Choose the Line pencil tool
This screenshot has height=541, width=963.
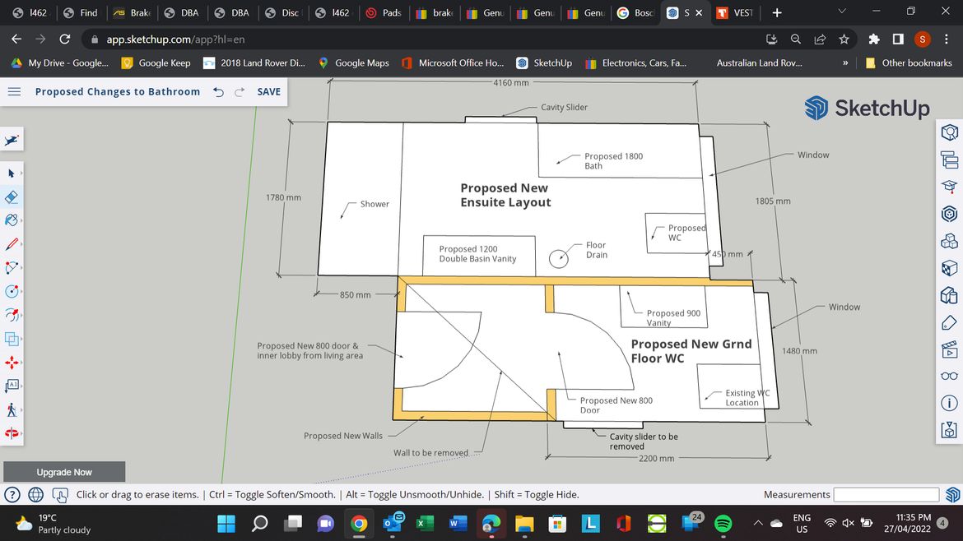12,244
